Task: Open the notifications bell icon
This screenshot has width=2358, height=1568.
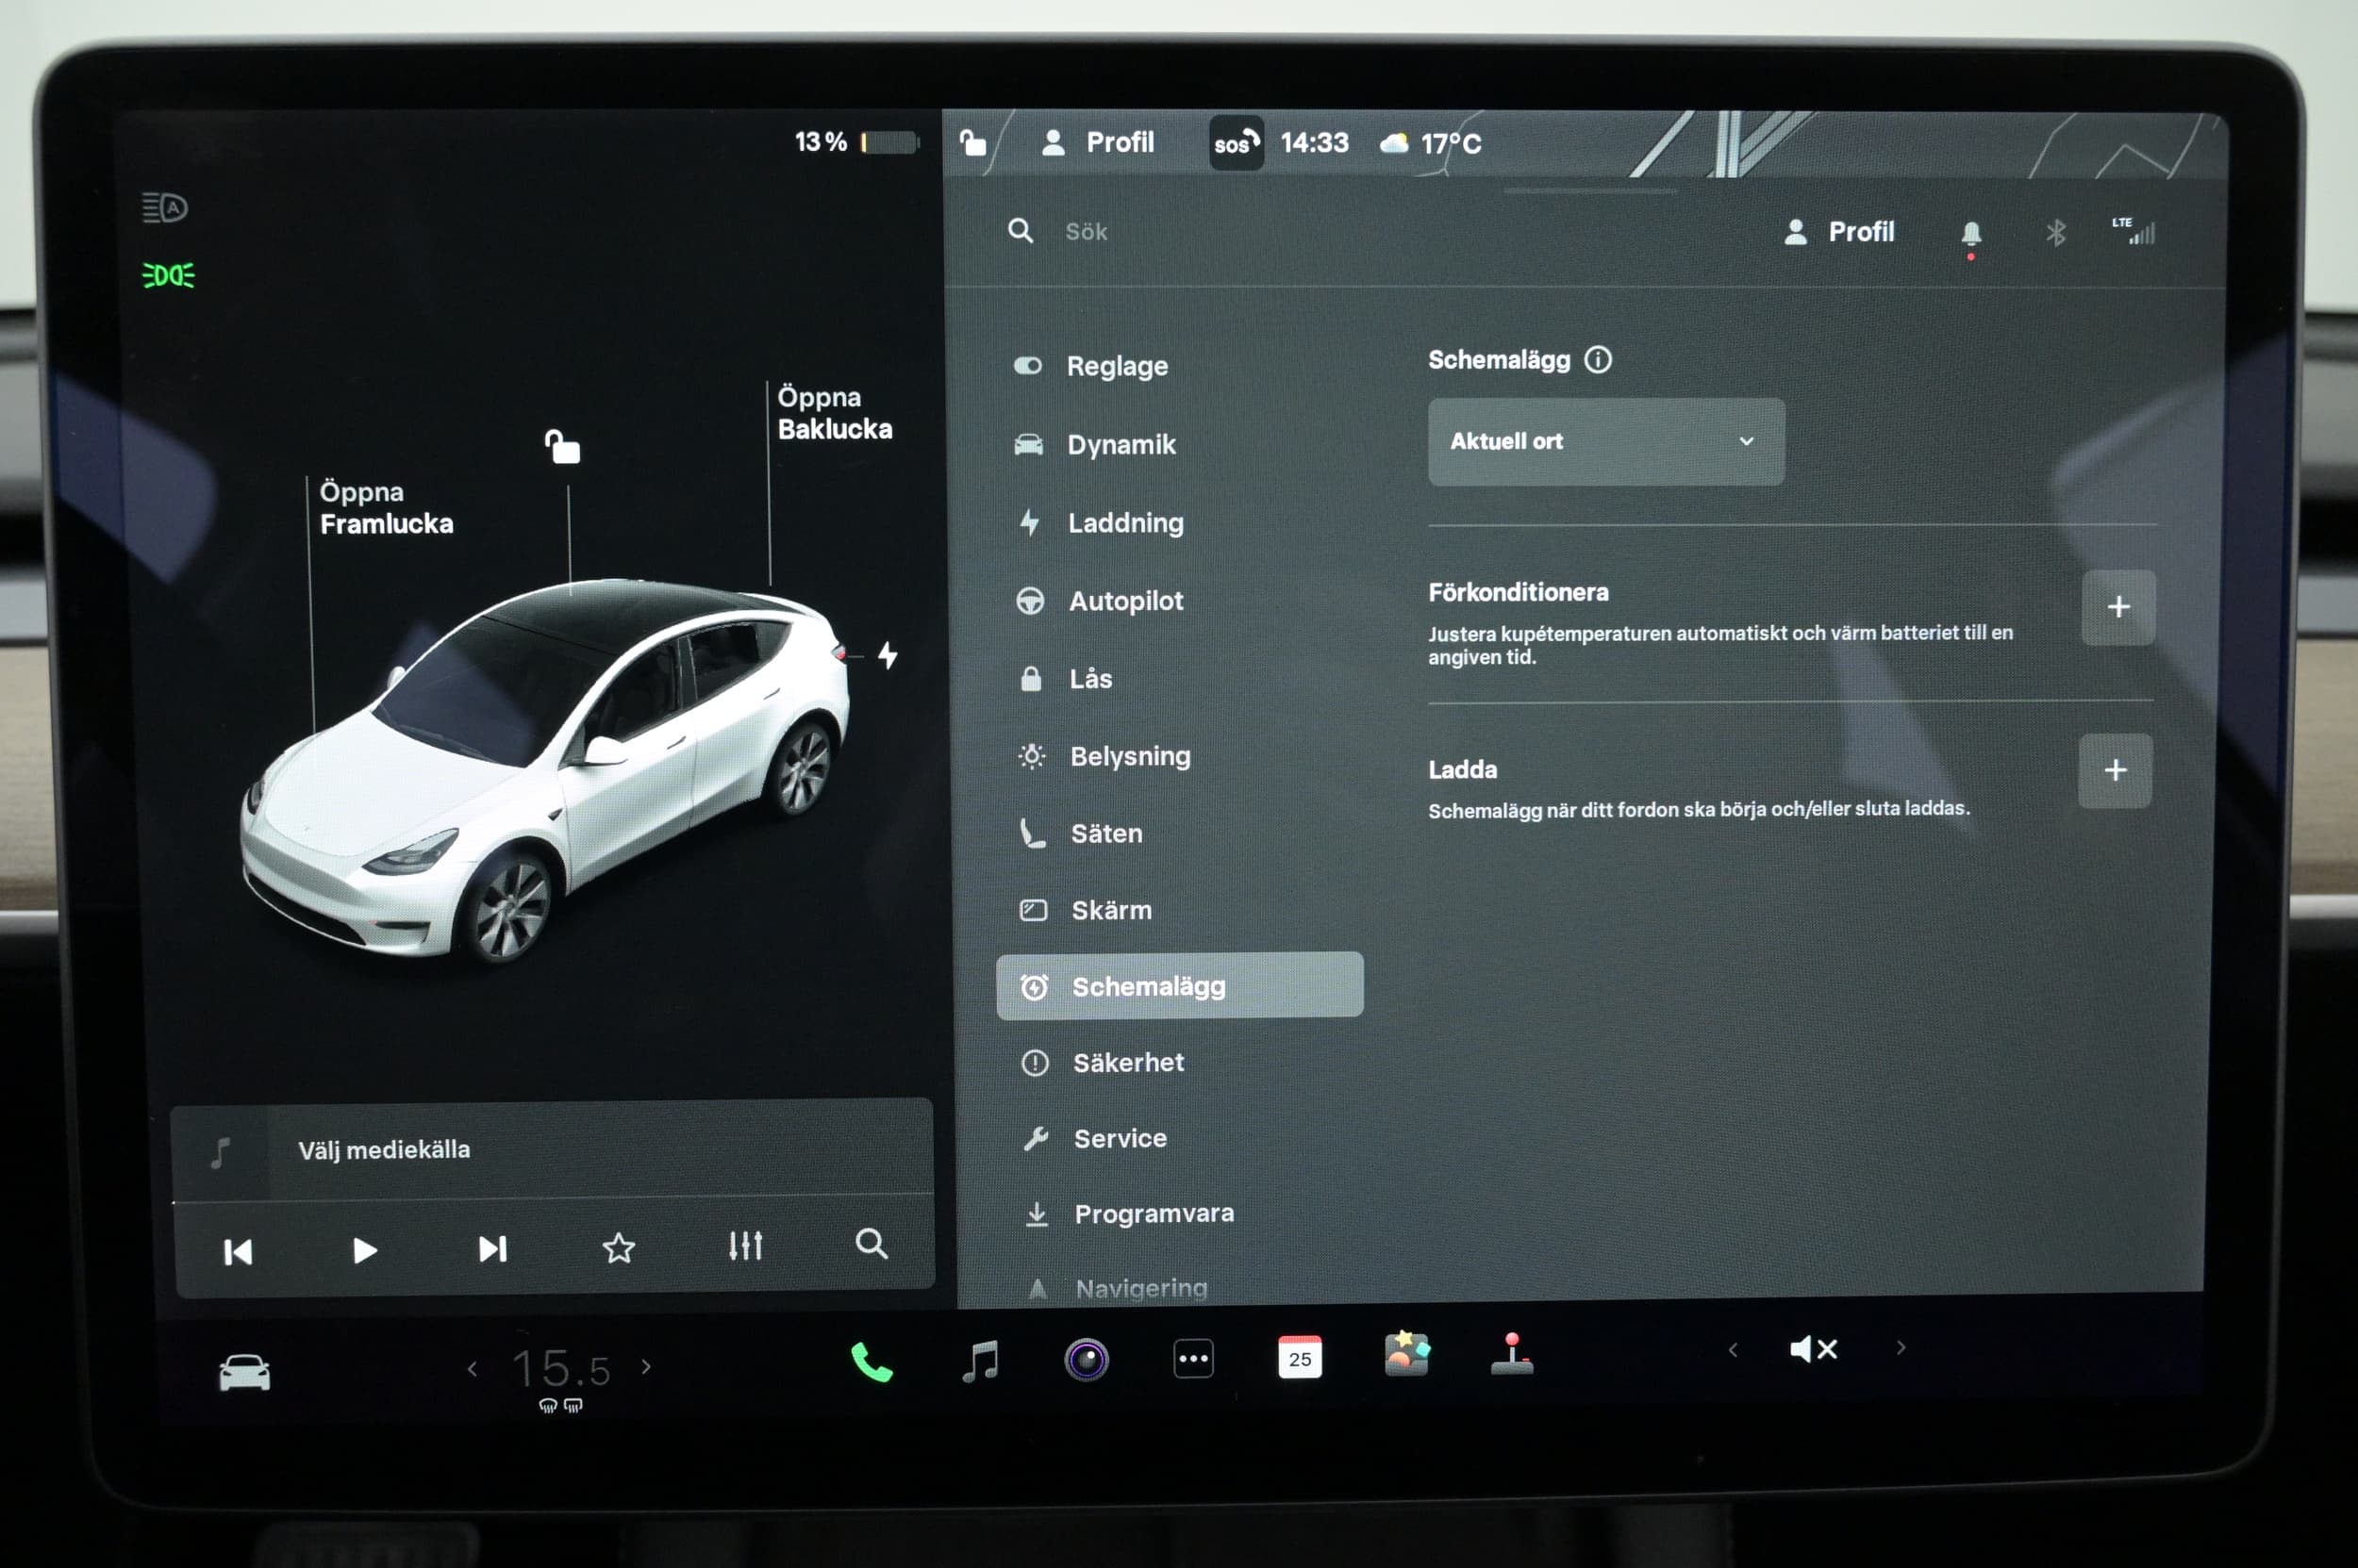Action: point(1971,234)
